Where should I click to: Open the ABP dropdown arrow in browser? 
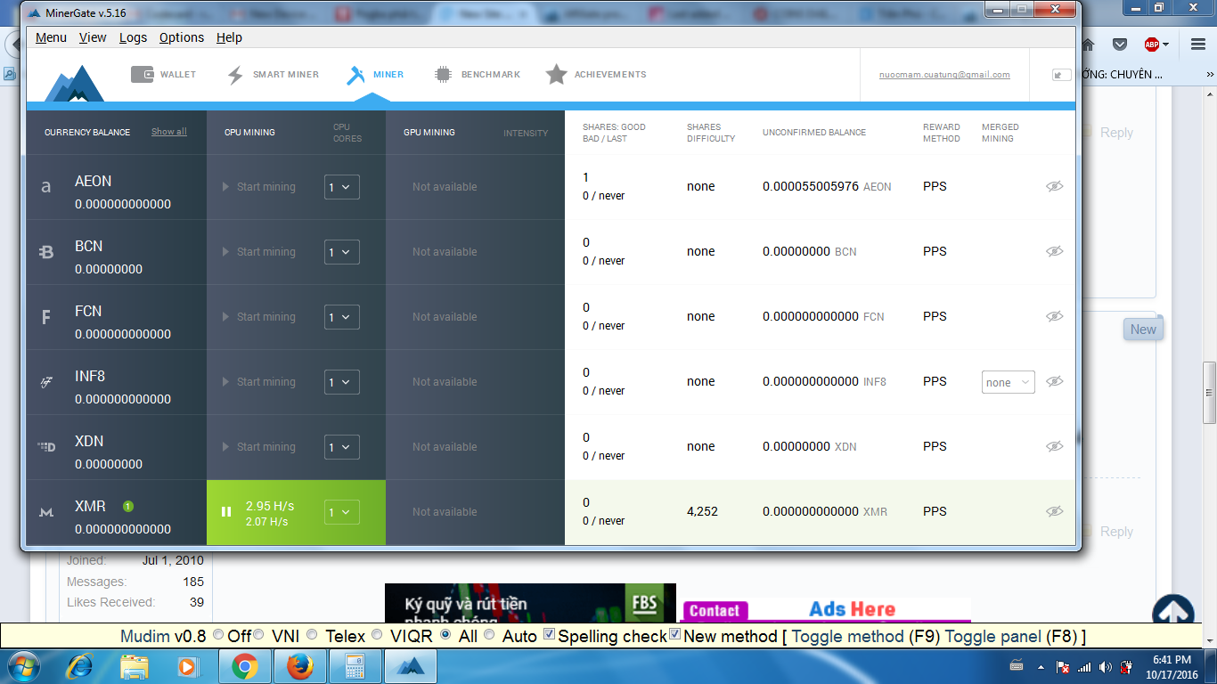[x=1166, y=45]
